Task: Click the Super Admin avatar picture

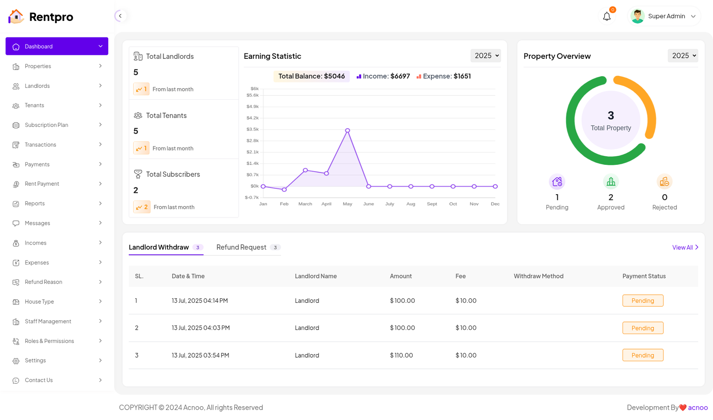Action: (x=638, y=16)
